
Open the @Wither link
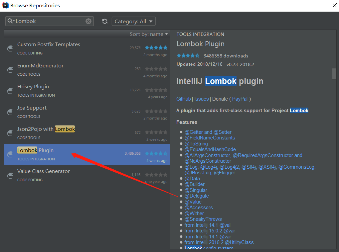tap(194, 213)
